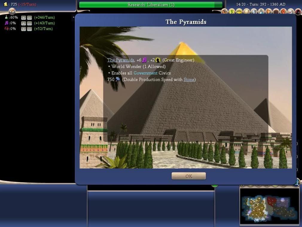Increase the science rate with plus
302x227 pixels.
click(x=24, y=18)
